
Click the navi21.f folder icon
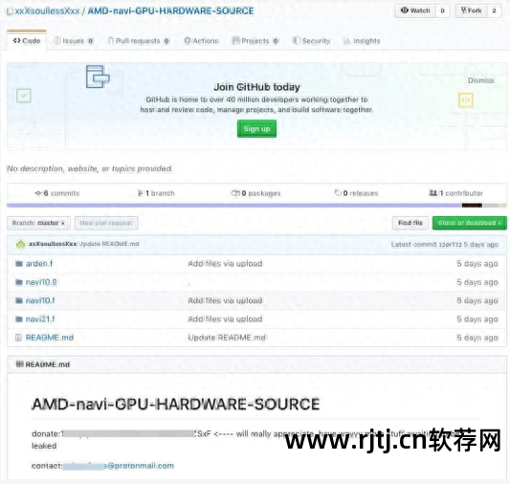click(x=19, y=319)
